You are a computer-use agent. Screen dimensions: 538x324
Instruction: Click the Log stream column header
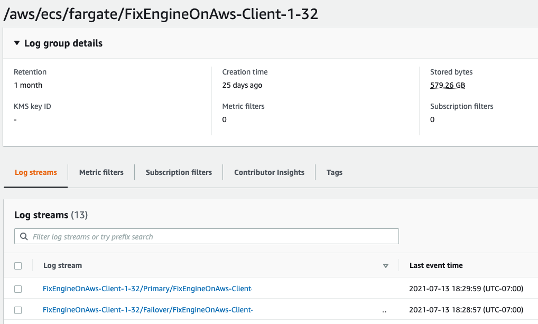pyautogui.click(x=62, y=265)
